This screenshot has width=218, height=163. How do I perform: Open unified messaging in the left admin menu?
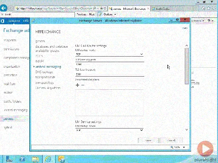point(15,110)
